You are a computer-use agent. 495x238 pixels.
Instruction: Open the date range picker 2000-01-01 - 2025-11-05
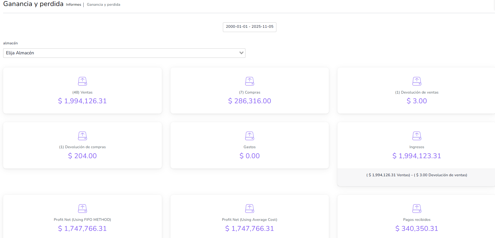pyautogui.click(x=250, y=27)
